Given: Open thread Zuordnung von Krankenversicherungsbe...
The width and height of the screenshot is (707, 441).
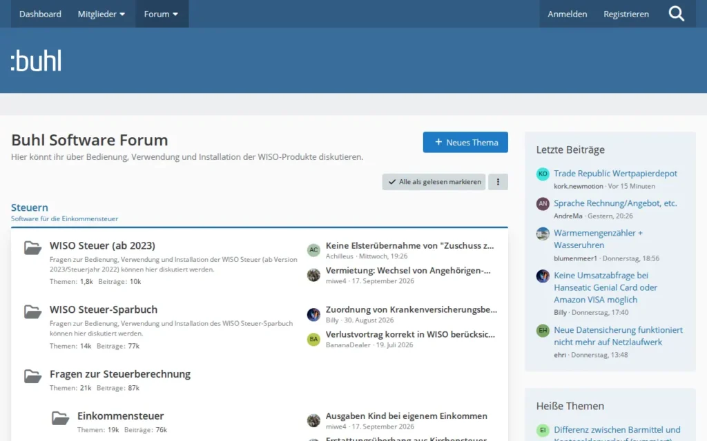Looking at the screenshot, I should (411, 309).
